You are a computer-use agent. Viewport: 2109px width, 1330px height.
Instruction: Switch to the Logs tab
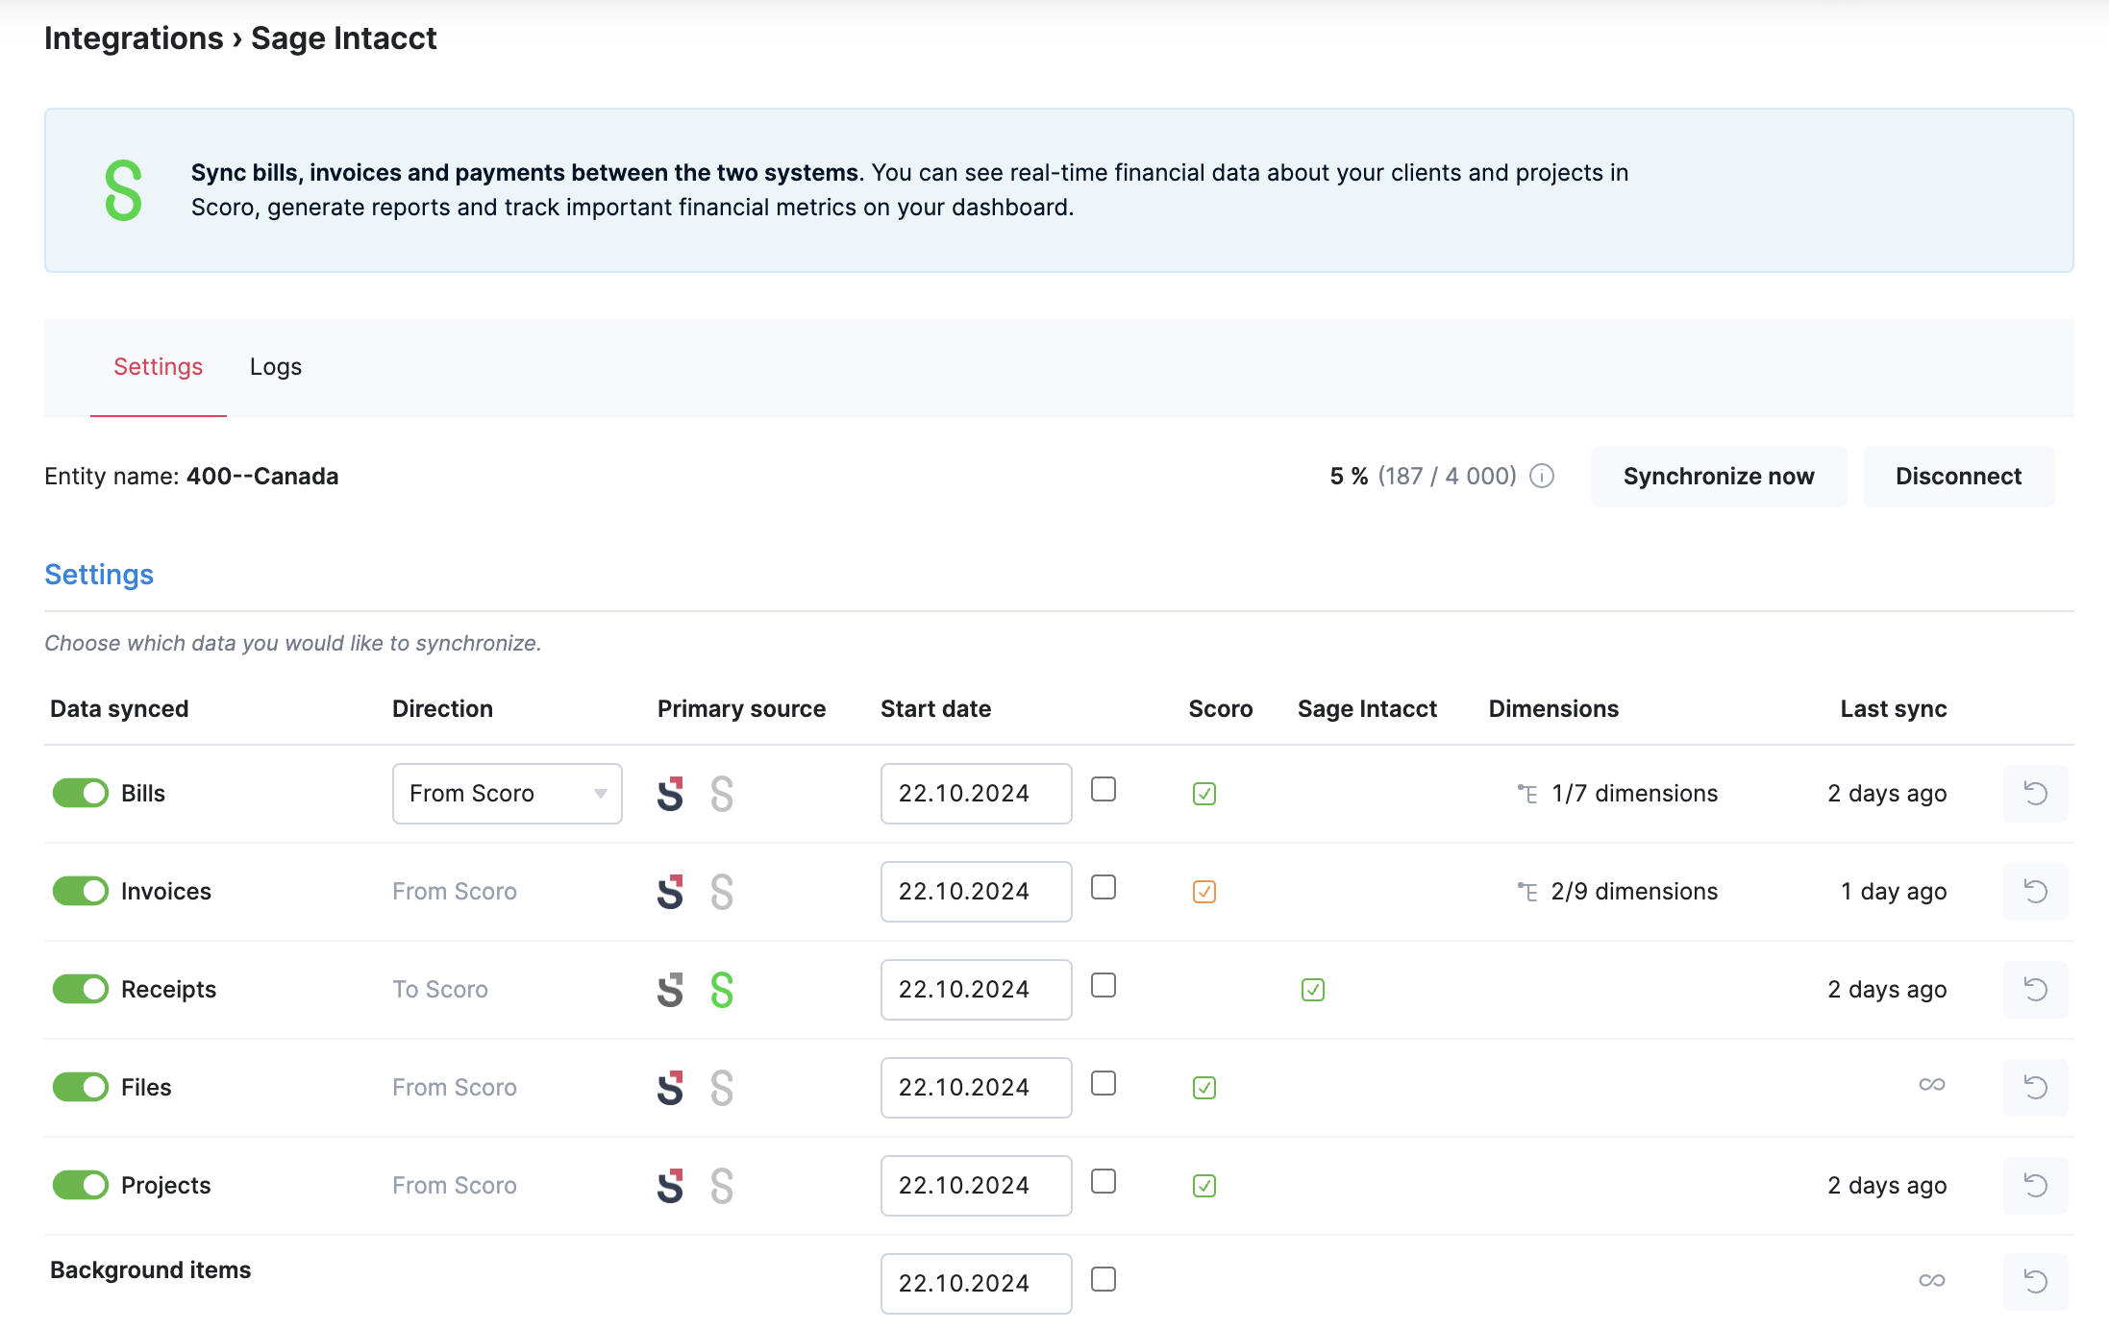click(276, 367)
